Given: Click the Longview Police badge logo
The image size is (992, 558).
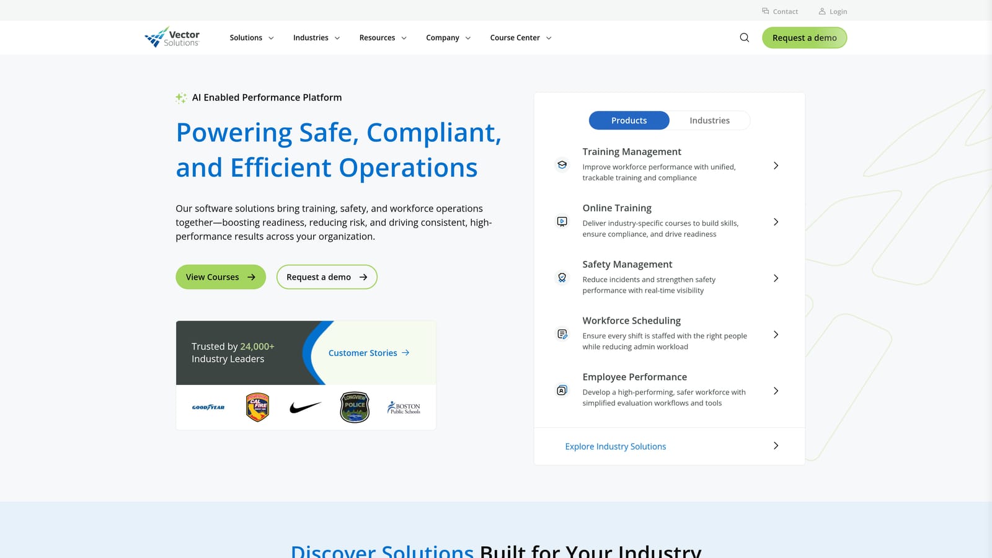Looking at the screenshot, I should [x=355, y=407].
